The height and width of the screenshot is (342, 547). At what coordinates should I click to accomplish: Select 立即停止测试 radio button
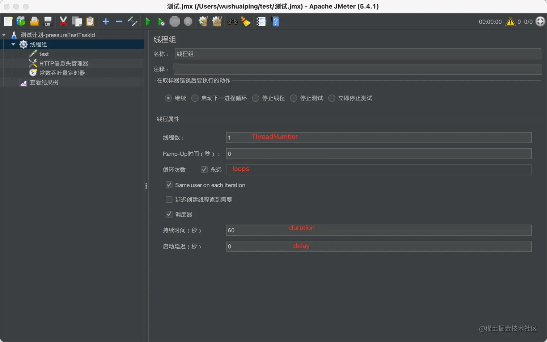331,98
